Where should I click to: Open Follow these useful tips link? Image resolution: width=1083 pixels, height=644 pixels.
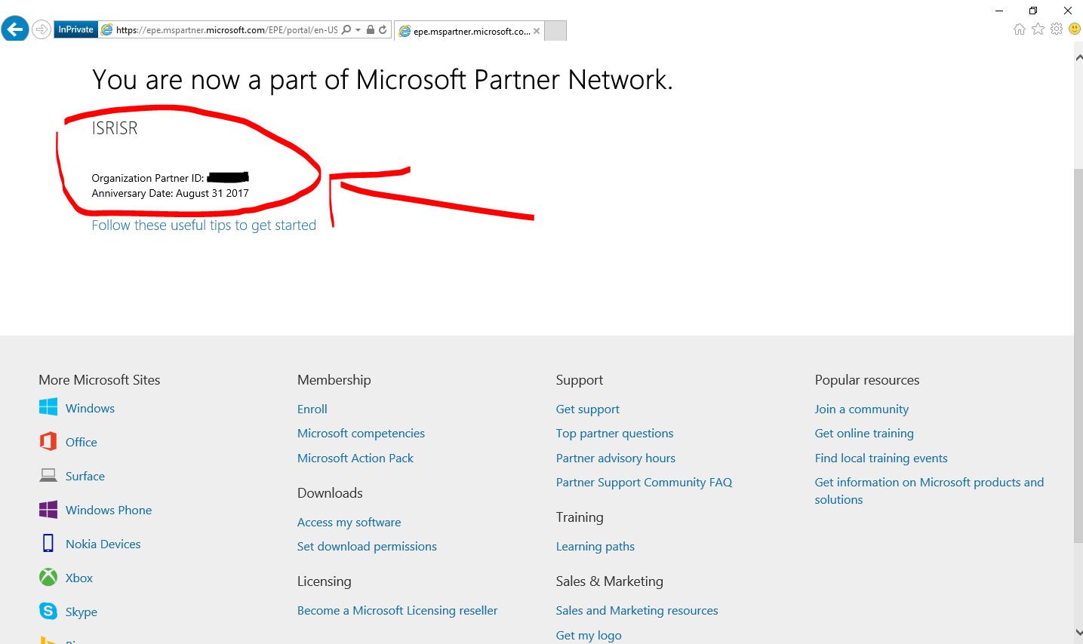click(204, 225)
